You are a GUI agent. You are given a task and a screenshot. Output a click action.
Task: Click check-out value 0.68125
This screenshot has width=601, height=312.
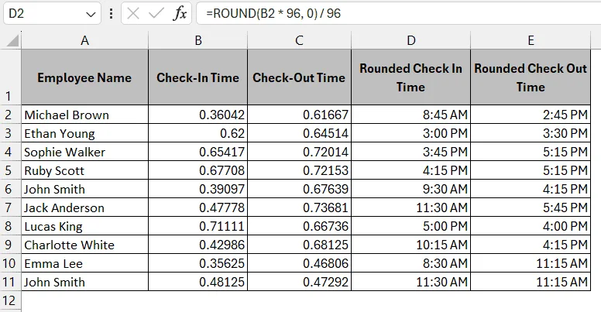[299, 245]
